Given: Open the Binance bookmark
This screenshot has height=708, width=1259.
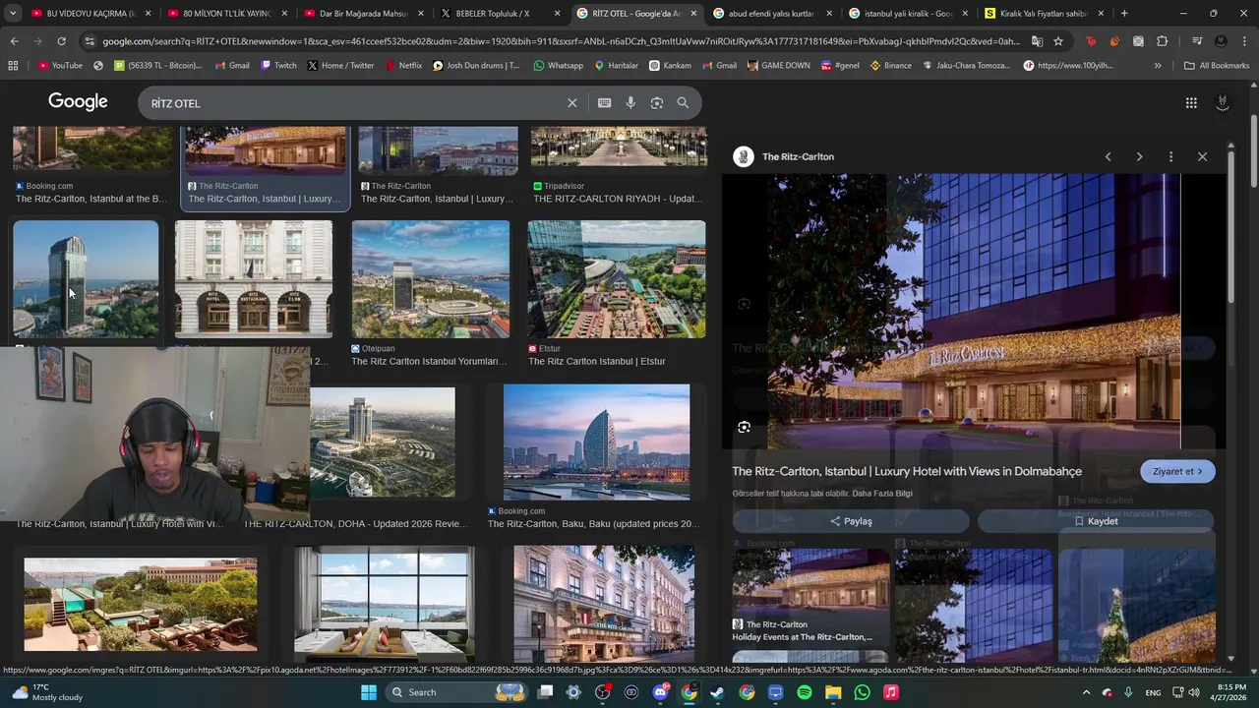Looking at the screenshot, I should (x=889, y=66).
